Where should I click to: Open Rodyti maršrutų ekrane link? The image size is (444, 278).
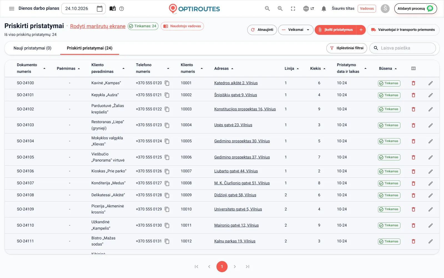point(98,26)
